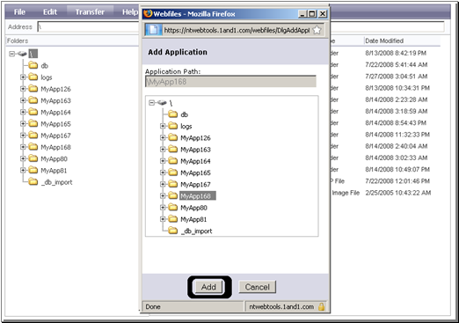Select MyApp165 folder icon in background Folders tree
Screen dimensions: 459x323
click(33, 123)
